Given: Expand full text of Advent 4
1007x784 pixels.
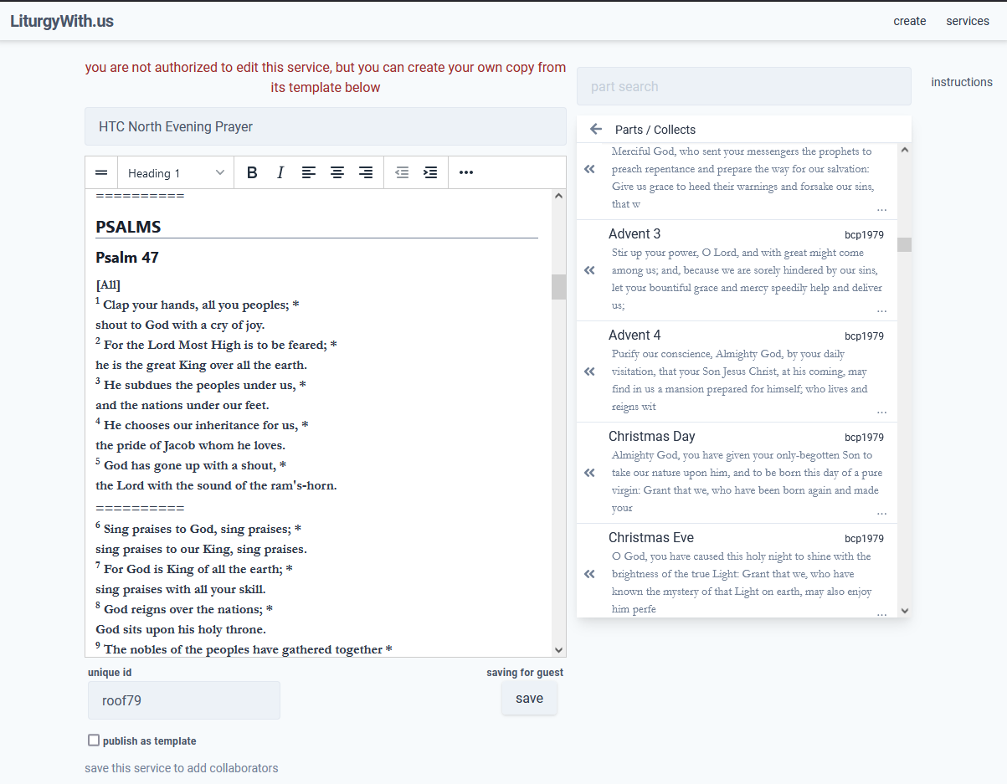Looking at the screenshot, I should (x=881, y=411).
